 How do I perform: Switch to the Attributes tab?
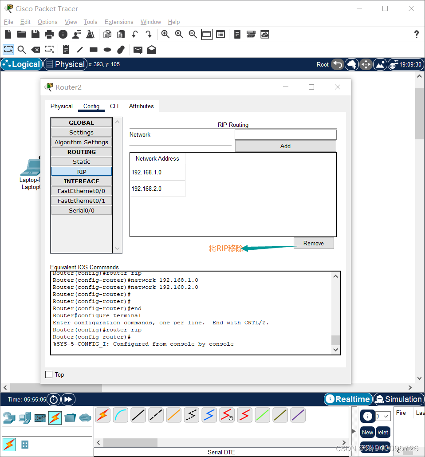[142, 106]
